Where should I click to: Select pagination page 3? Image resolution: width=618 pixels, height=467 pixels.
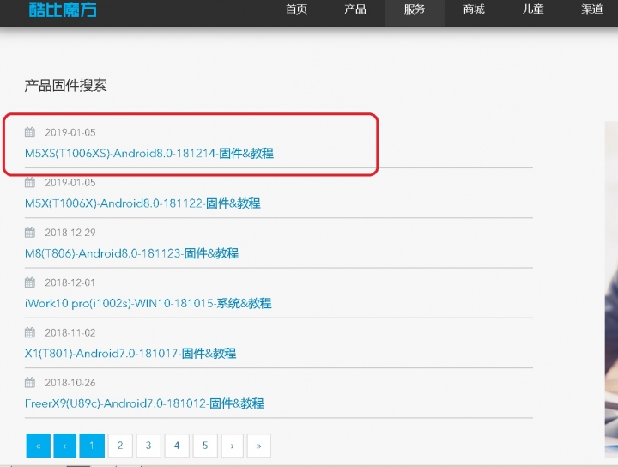[148, 446]
